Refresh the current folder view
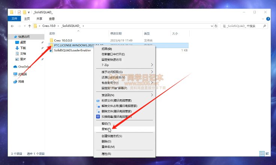 coord(216,26)
